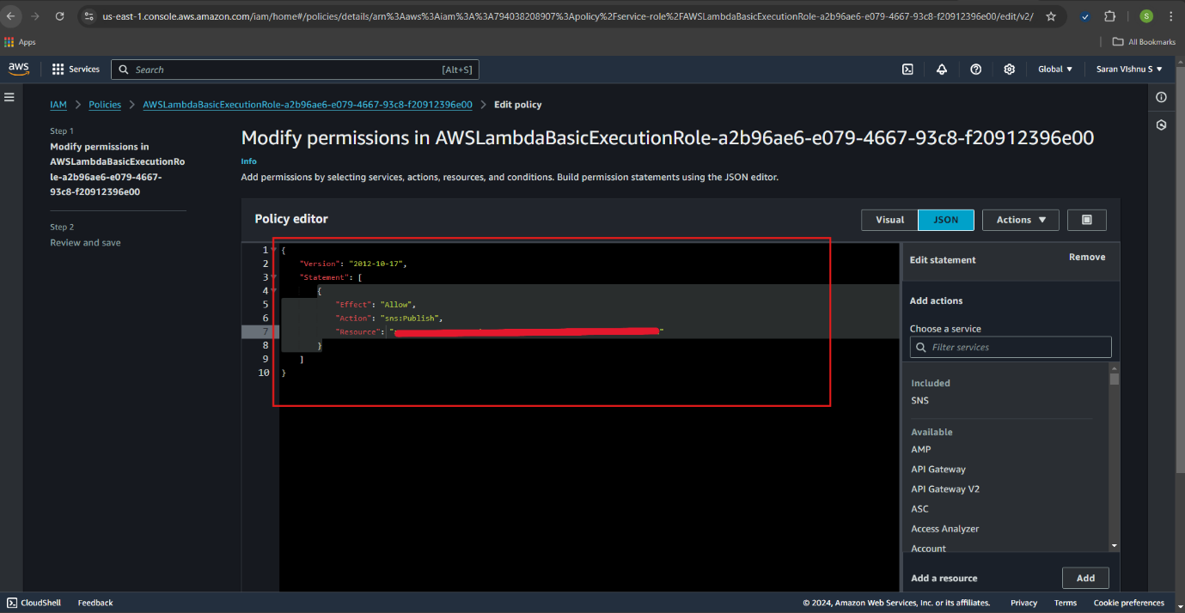Open the settings gear icon
This screenshot has height=613, width=1185.
click(x=1010, y=70)
